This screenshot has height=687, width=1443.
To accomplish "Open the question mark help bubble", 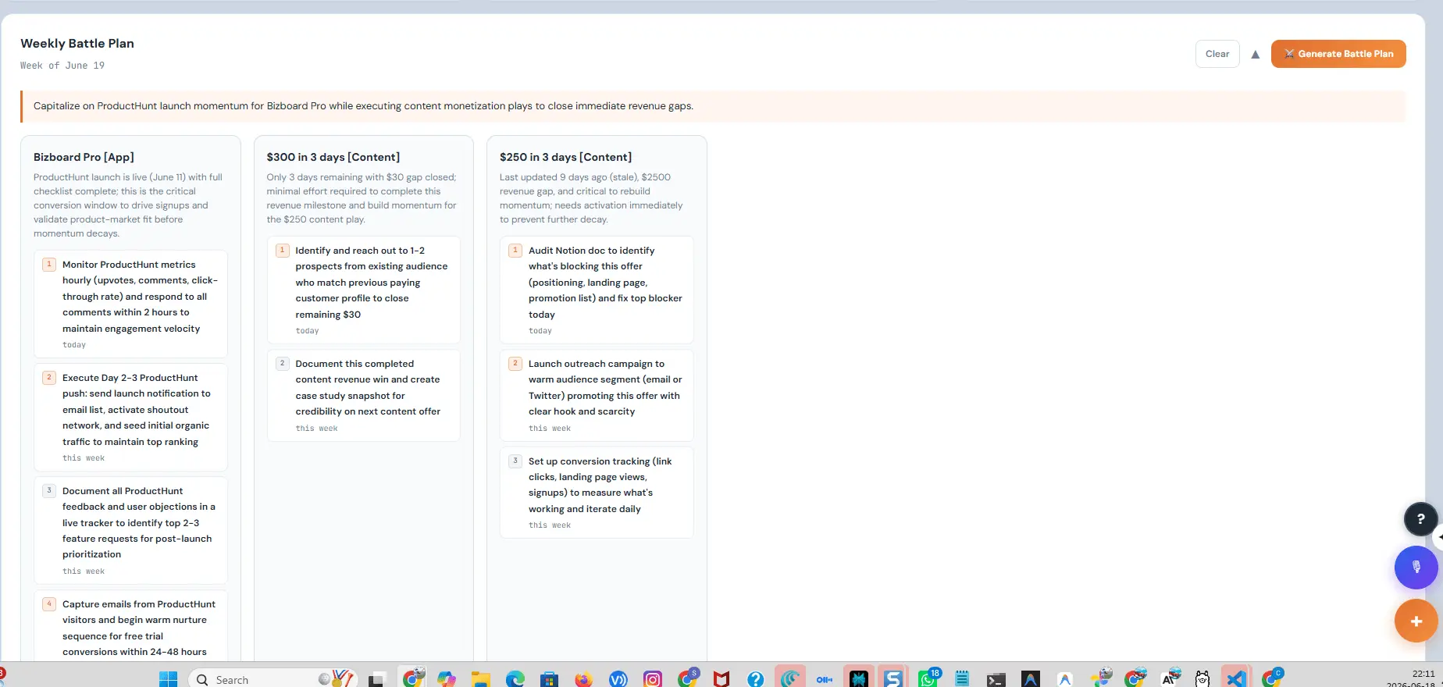I will (1421, 518).
